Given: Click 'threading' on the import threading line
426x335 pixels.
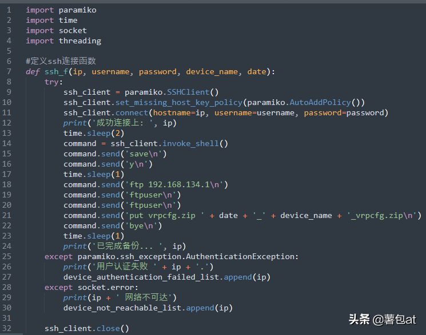Looking at the screenshot, I should pyautogui.click(x=80, y=41).
